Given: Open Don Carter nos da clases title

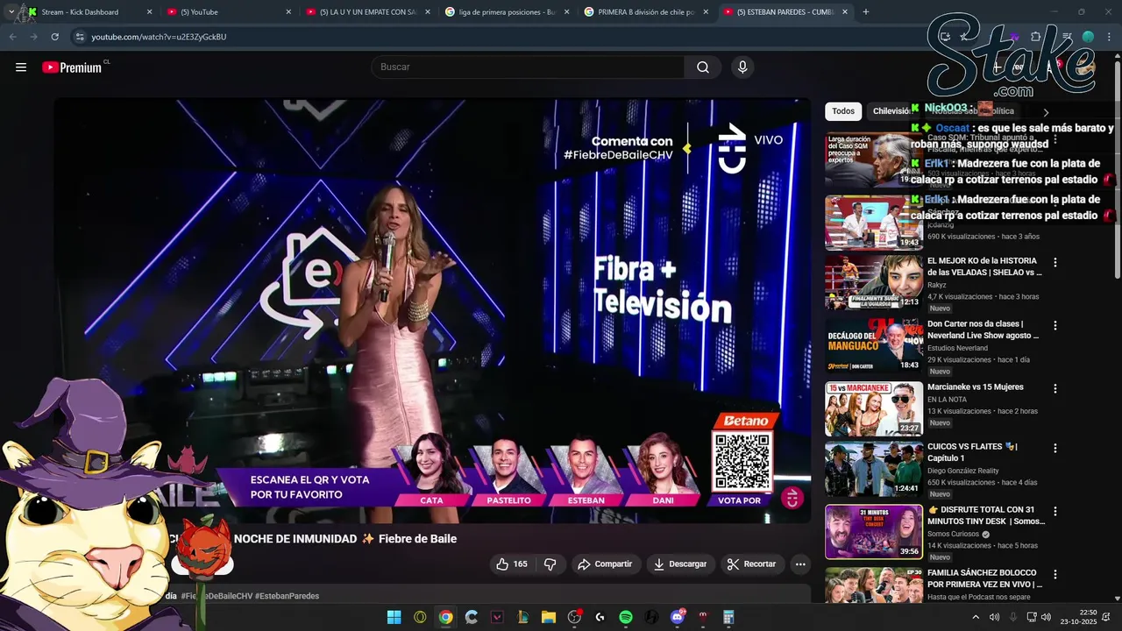Looking at the screenshot, I should click(984, 330).
